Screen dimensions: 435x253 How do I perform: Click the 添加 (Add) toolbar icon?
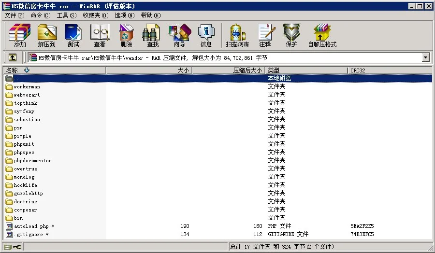pos(20,35)
